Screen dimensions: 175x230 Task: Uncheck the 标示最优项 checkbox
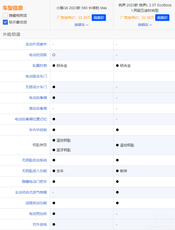[5, 22]
